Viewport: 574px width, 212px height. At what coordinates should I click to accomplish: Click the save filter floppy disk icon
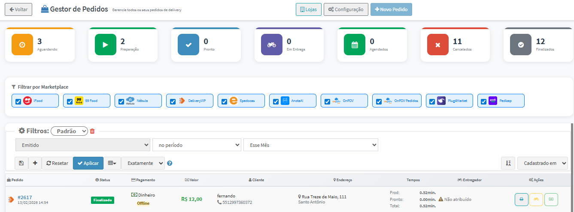(21, 163)
